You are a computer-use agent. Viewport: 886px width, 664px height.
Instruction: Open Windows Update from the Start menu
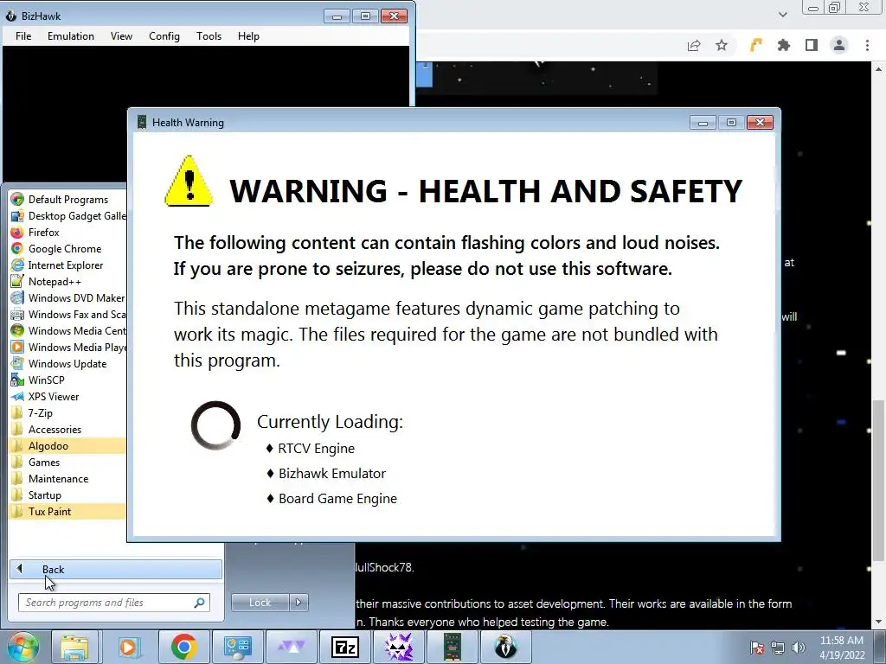pyautogui.click(x=67, y=364)
